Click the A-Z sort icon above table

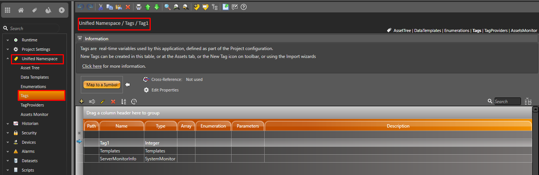click(124, 102)
